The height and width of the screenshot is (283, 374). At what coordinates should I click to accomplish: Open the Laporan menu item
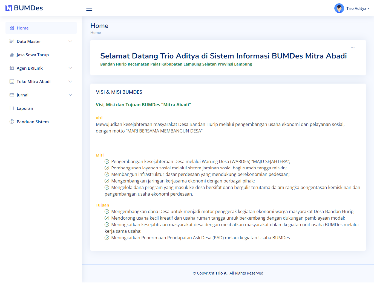tap(25, 108)
